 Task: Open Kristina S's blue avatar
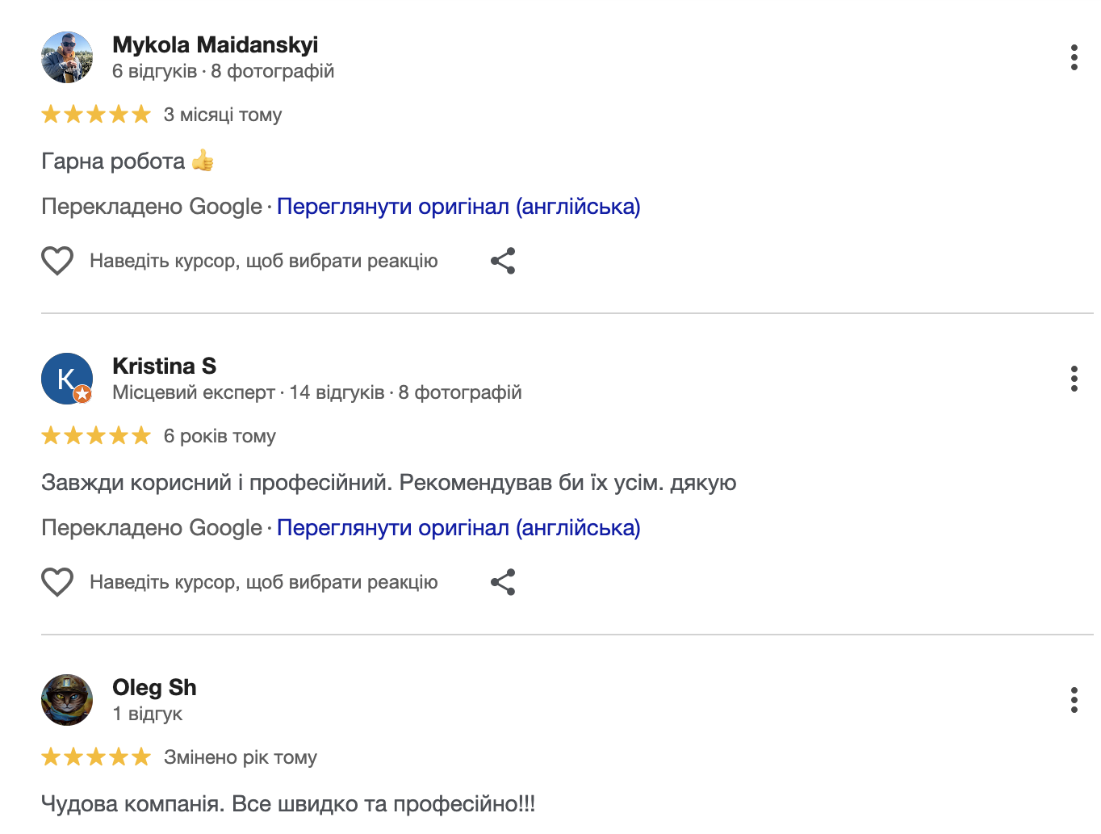(x=67, y=379)
